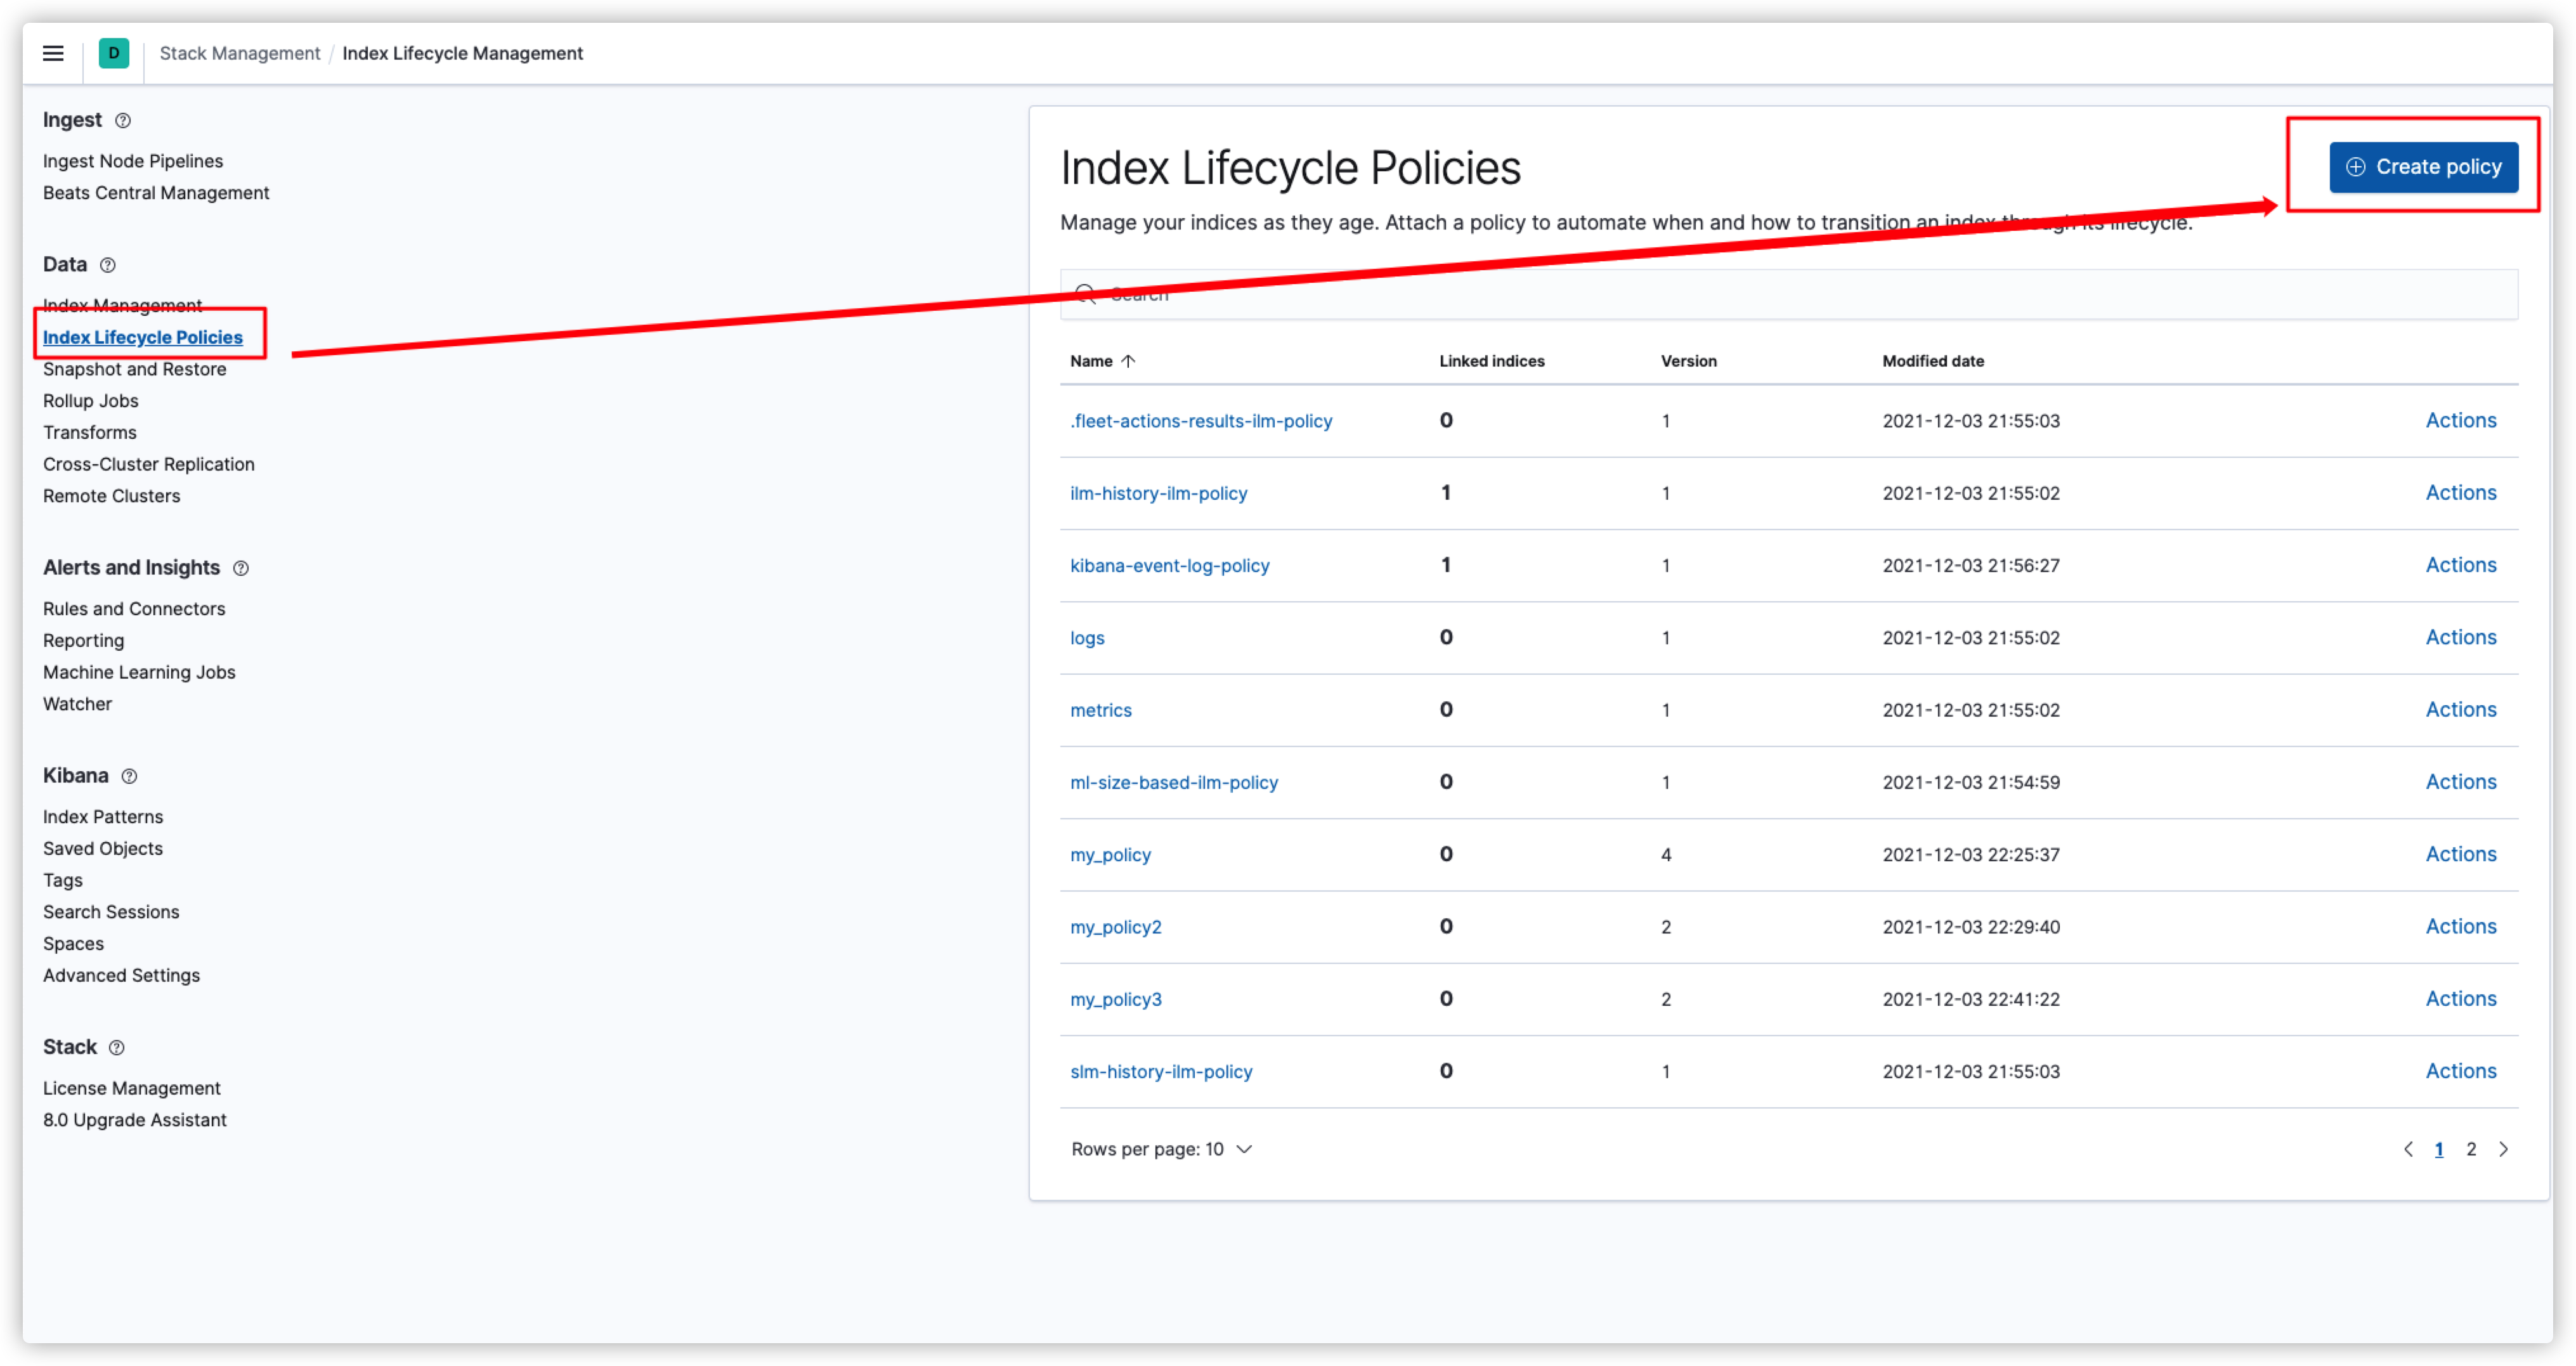
Task: Toggle sort order on the Name column
Action: pos(1102,361)
